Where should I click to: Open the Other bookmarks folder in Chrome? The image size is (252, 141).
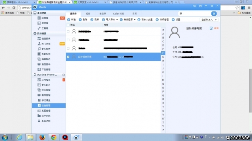coord(244,13)
